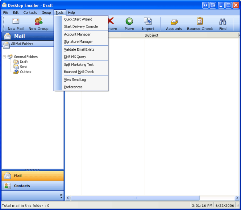The image size is (241, 210).
Task: Click the General Folders icon
Action: (10, 57)
